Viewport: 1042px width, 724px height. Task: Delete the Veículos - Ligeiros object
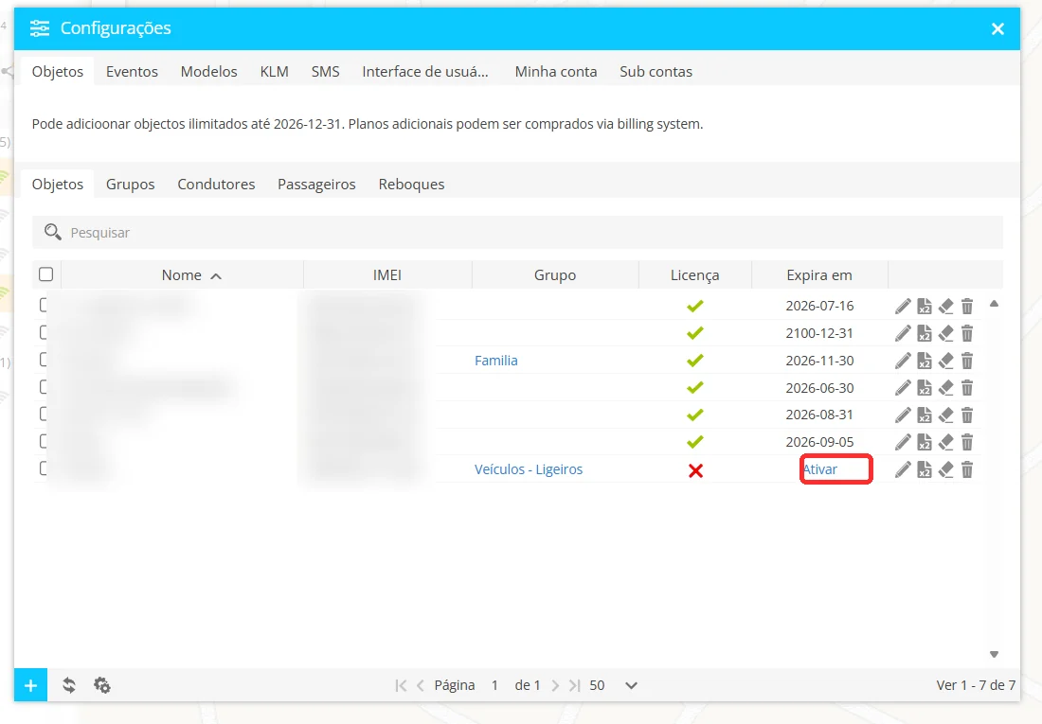click(x=967, y=469)
